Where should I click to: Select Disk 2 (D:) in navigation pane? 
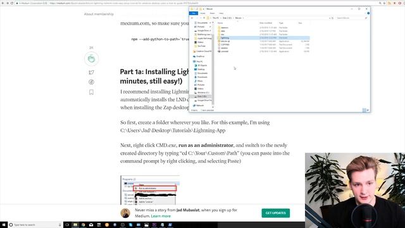[x=202, y=96]
